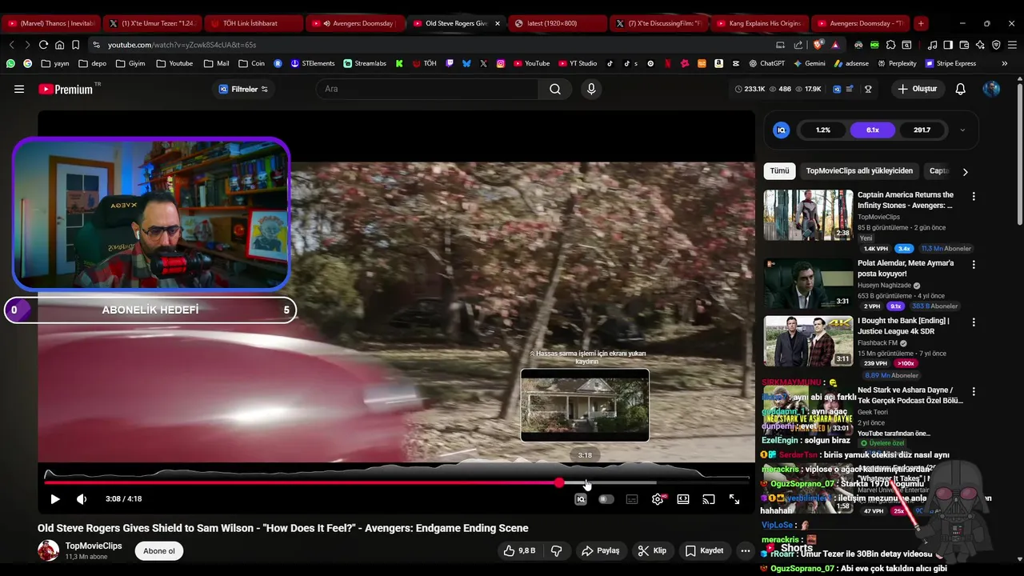Enter fullscreen with the fullscreen icon

734,499
